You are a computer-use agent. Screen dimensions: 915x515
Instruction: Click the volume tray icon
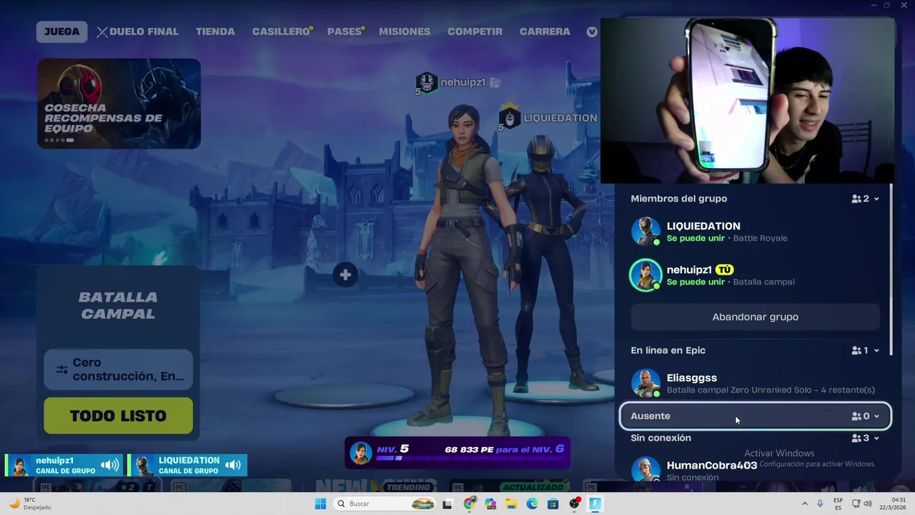pyautogui.click(x=869, y=504)
